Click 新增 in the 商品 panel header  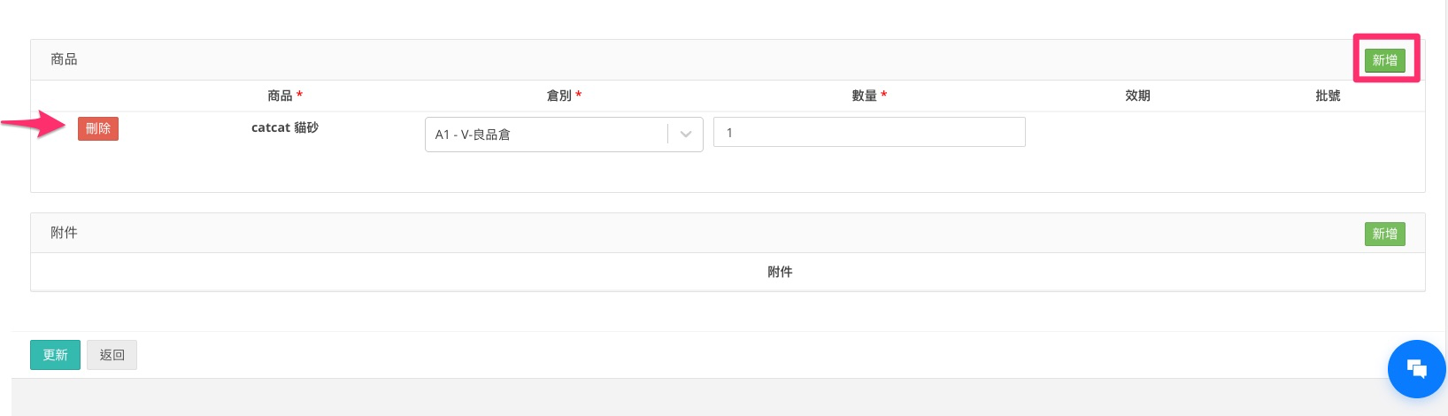pos(1384,60)
